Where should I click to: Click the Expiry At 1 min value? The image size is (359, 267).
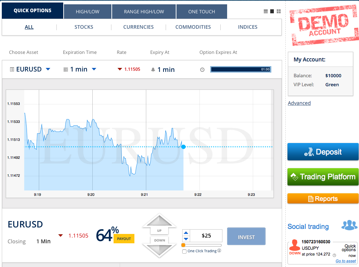[x=166, y=70]
